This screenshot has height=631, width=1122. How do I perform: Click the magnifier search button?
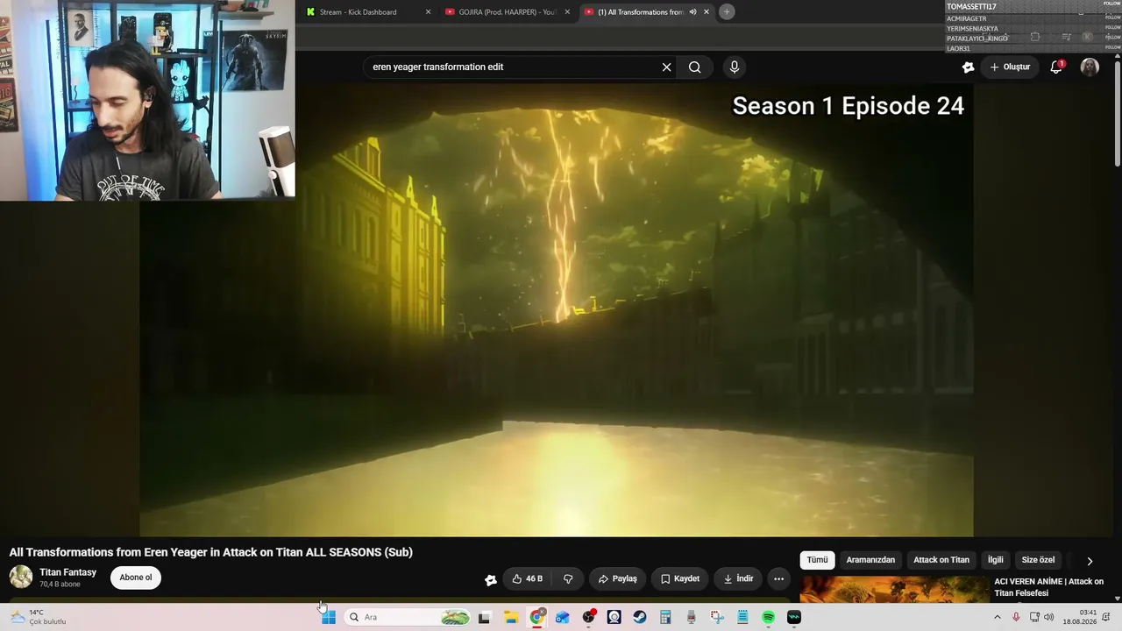[x=694, y=67]
